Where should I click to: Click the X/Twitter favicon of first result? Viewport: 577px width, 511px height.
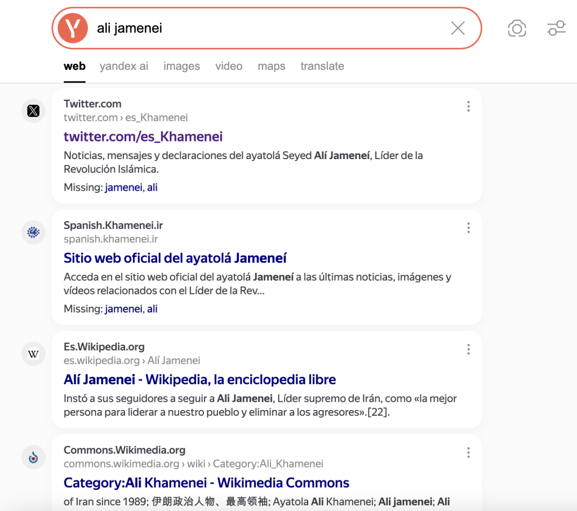tap(33, 111)
